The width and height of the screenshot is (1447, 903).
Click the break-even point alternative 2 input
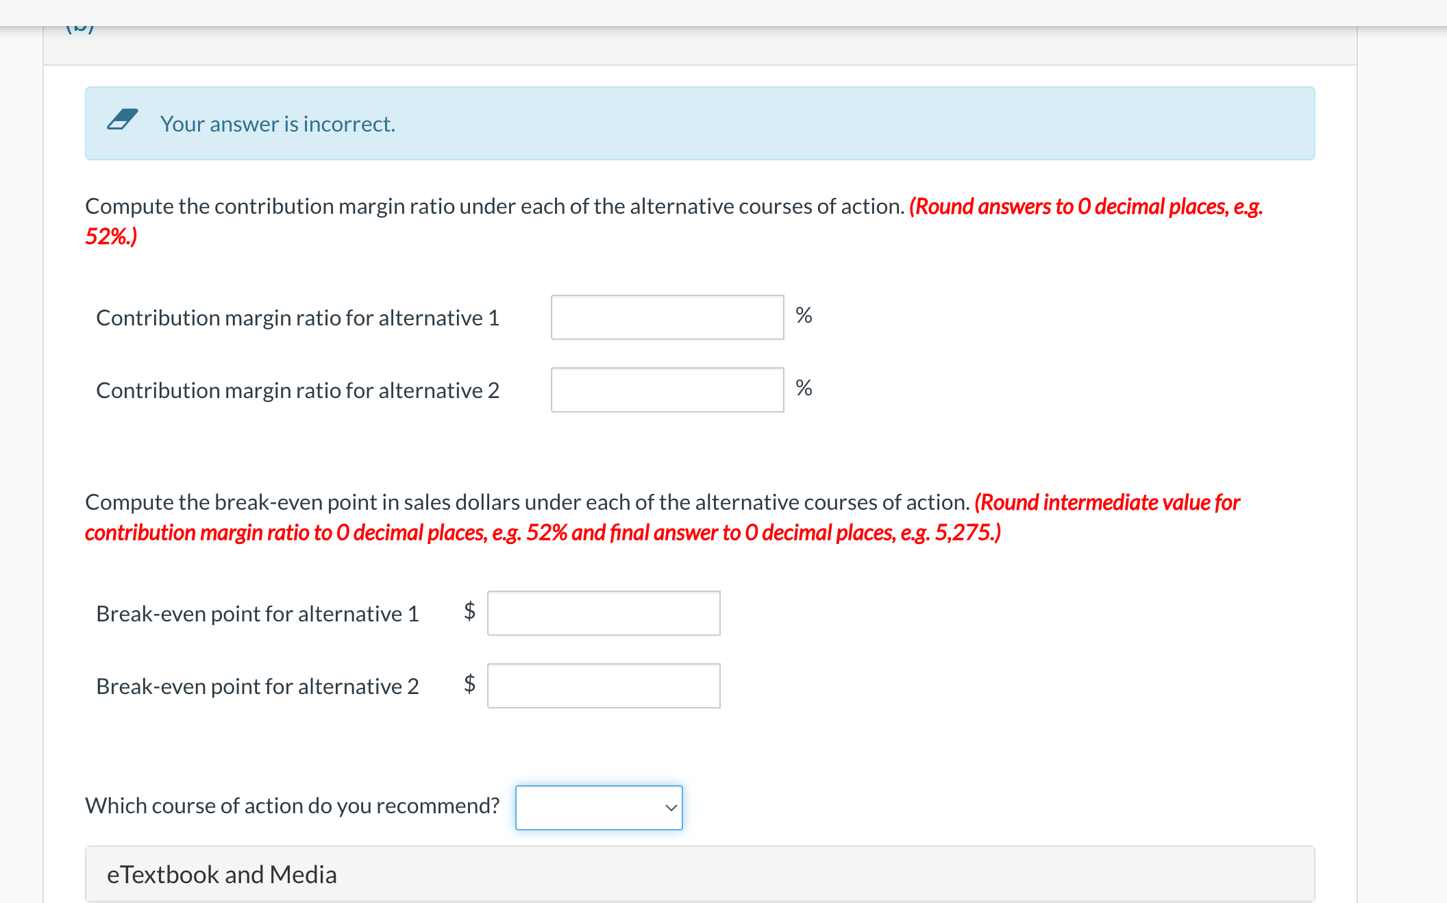pyautogui.click(x=603, y=686)
